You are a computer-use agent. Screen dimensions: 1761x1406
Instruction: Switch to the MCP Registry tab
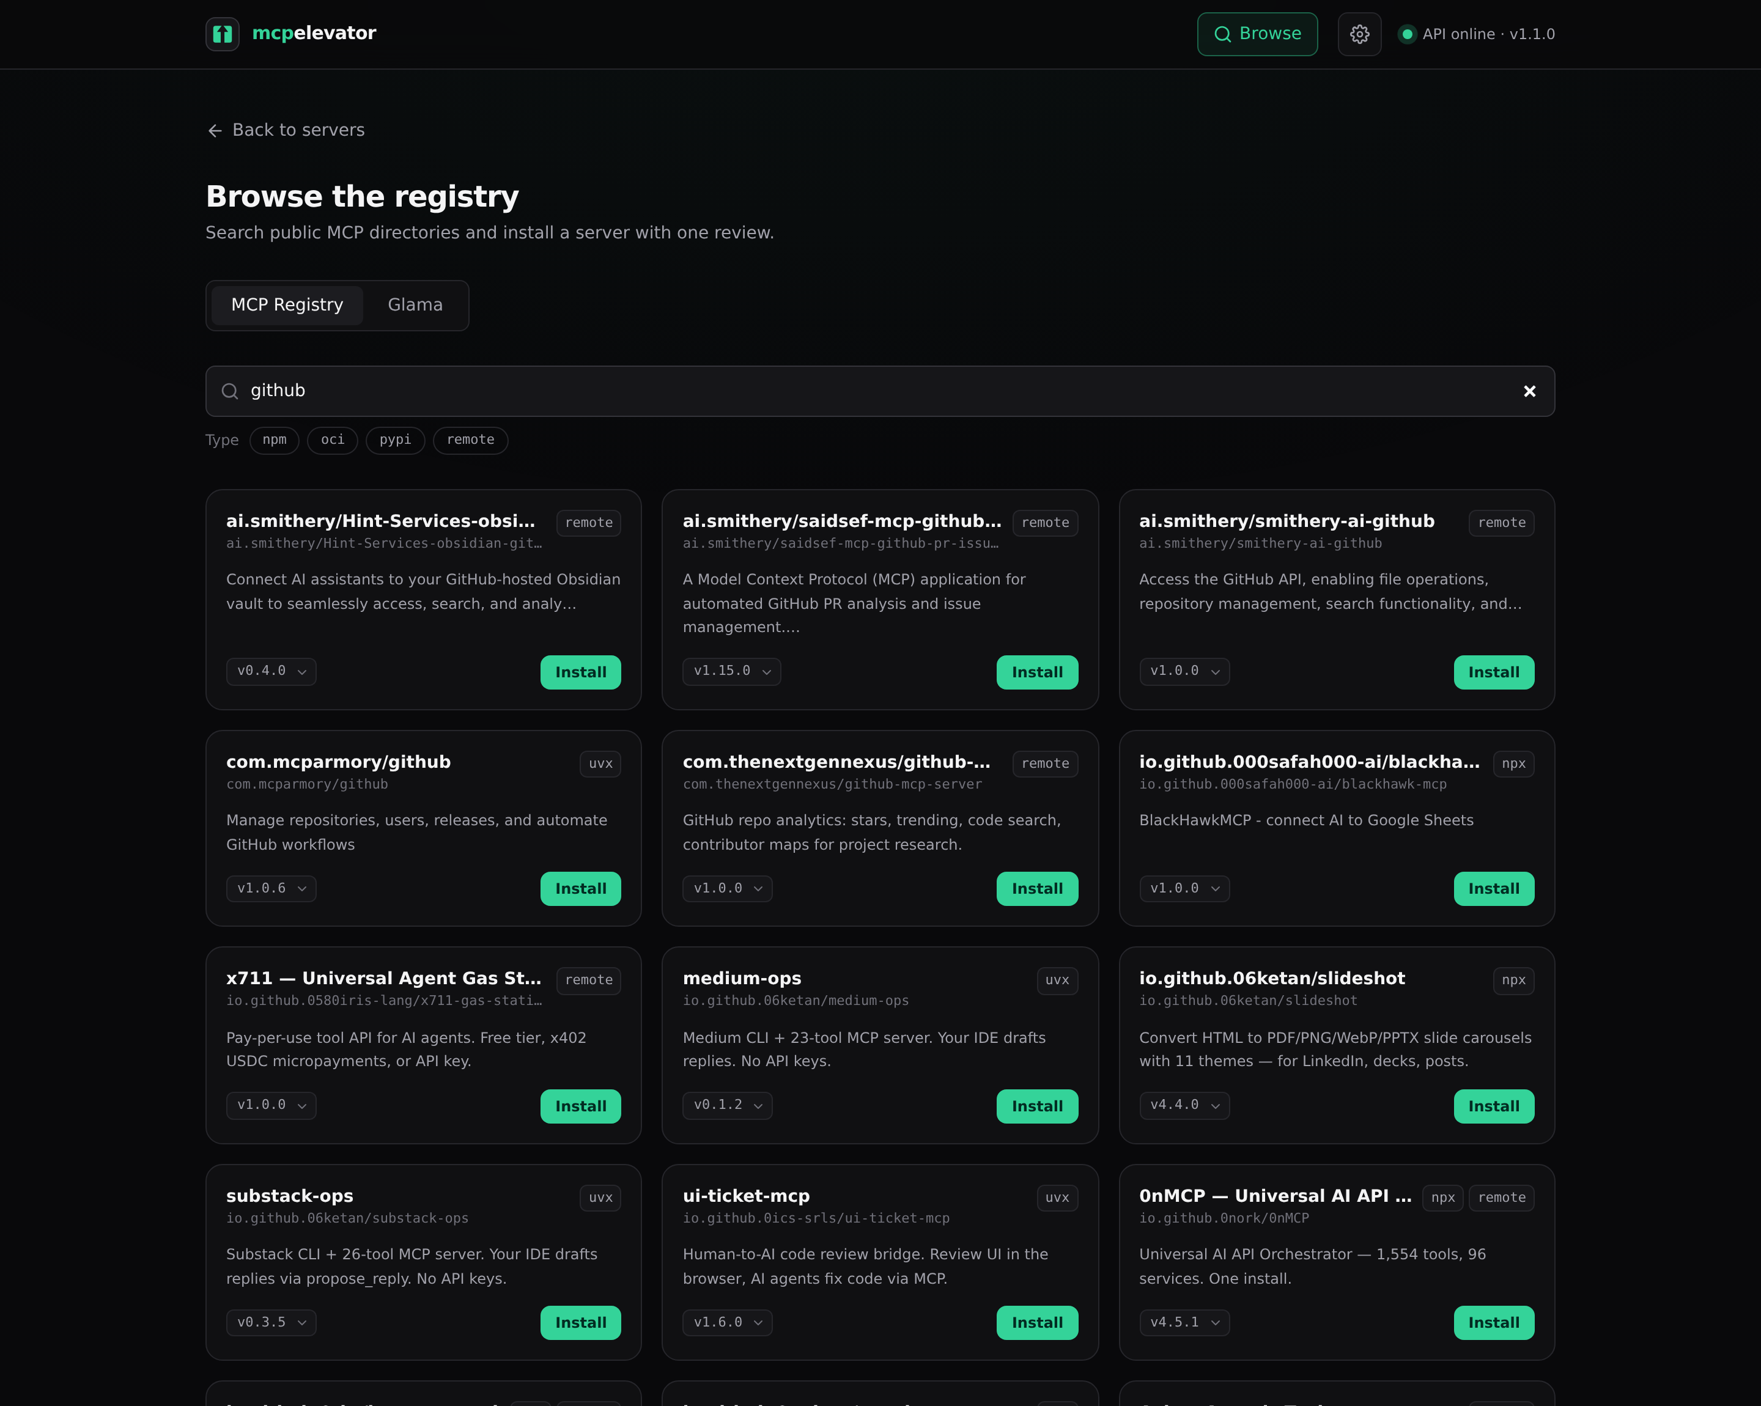pos(287,306)
